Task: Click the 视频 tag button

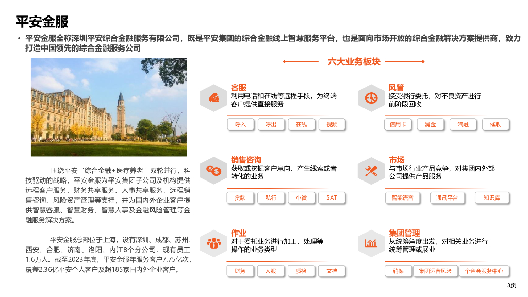Action: [x=332, y=125]
